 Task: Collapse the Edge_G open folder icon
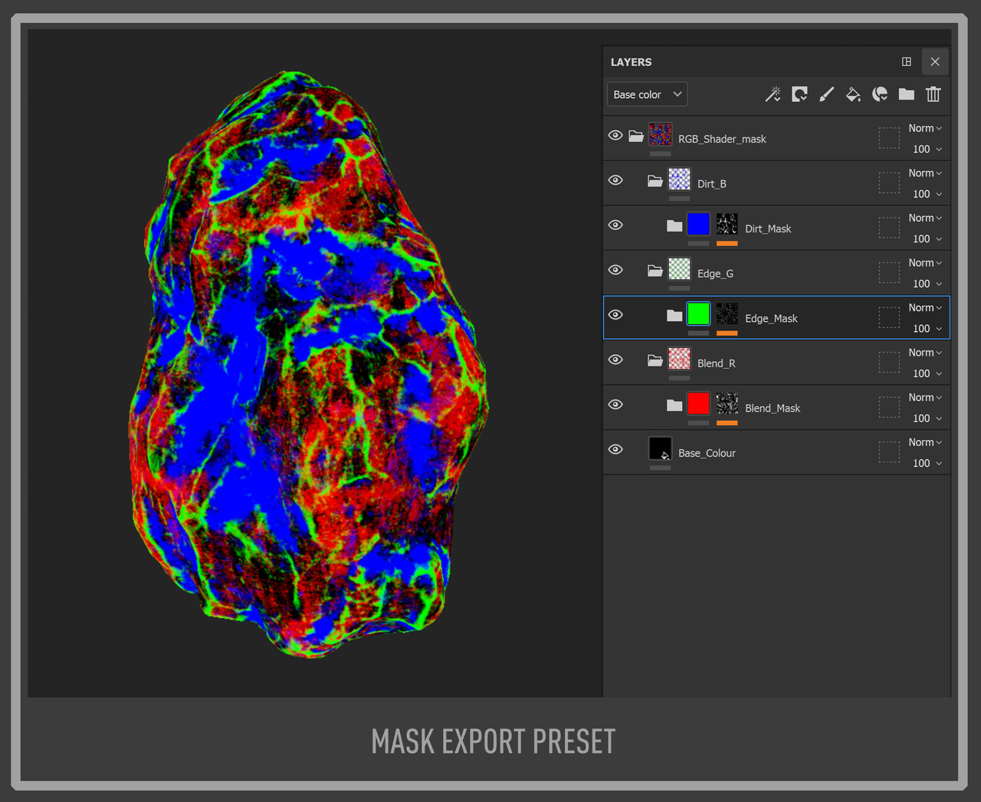[655, 271]
